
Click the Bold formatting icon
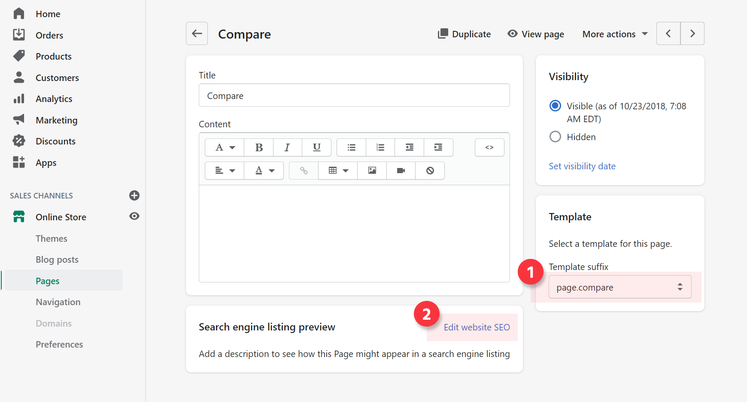(x=259, y=147)
